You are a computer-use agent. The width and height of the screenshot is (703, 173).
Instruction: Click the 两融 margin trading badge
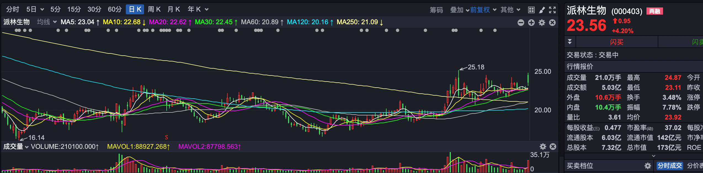click(654, 11)
